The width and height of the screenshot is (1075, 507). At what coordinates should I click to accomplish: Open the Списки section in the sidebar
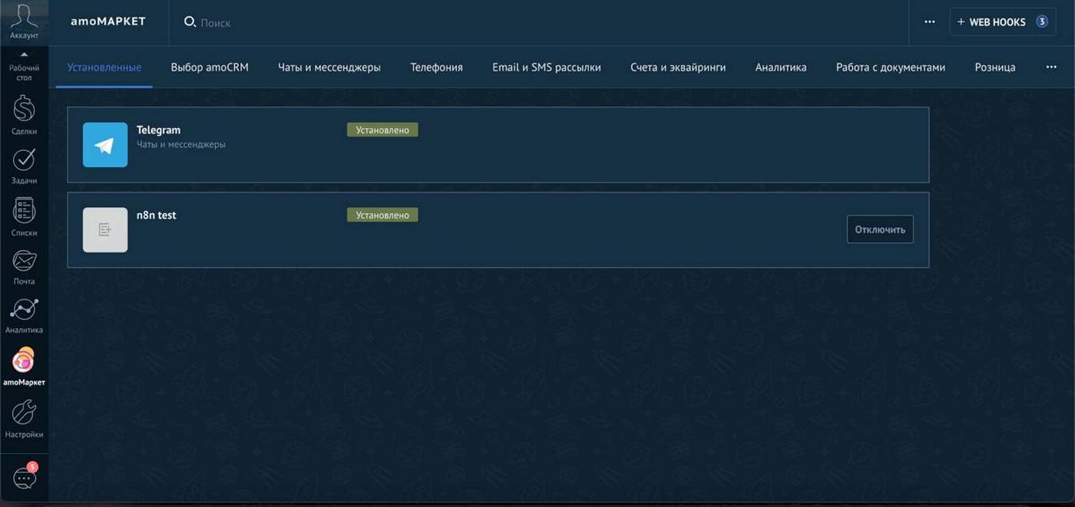(x=24, y=213)
